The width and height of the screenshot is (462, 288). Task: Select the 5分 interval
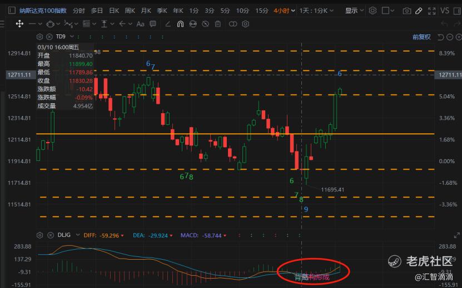click(x=225, y=11)
